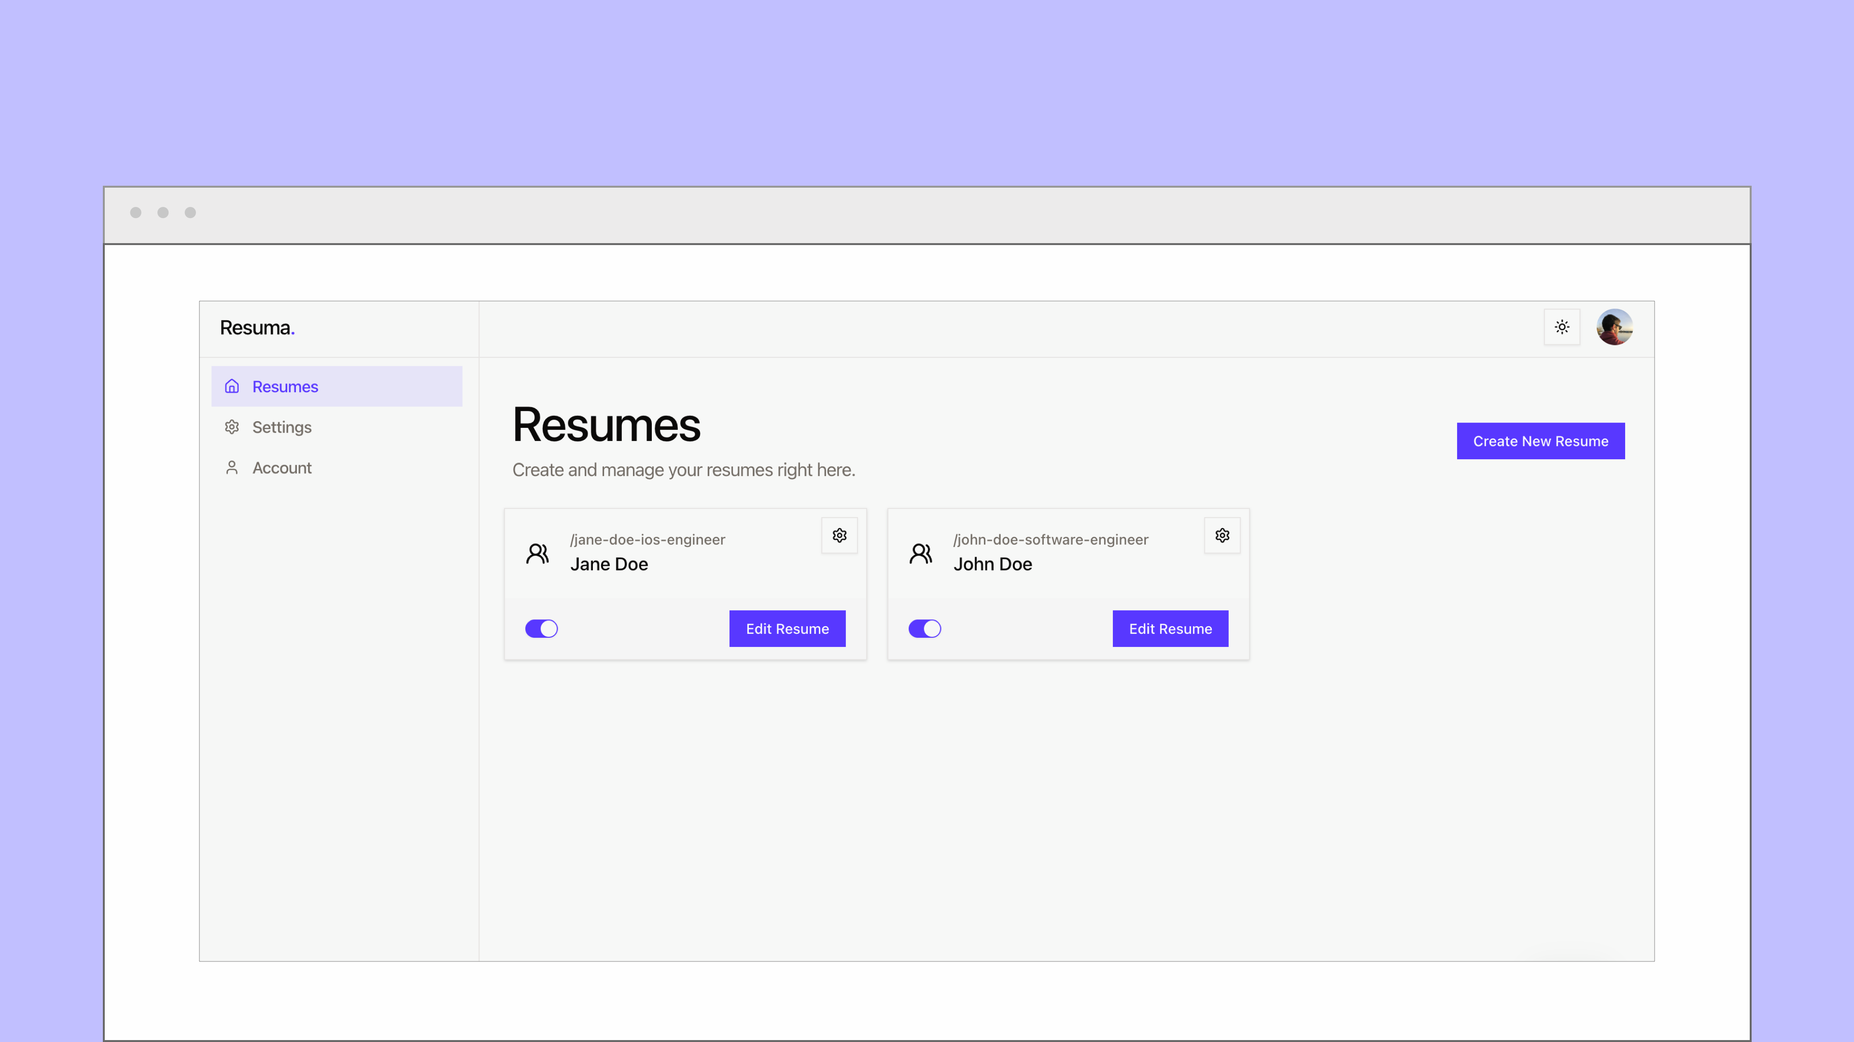Toggle Jane Doe resume visibility switch
The width and height of the screenshot is (1854, 1042).
[x=541, y=629]
